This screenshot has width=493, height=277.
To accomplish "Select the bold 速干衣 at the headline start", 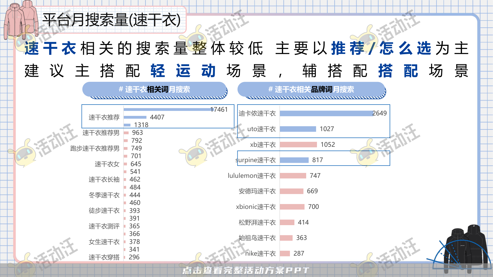I will click(x=50, y=48).
